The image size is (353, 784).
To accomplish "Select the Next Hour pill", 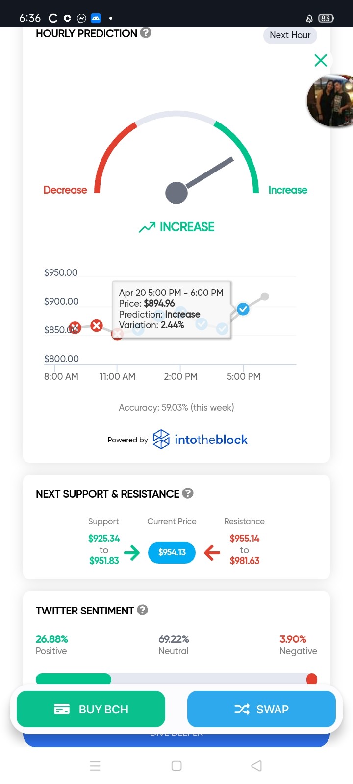I will pyautogui.click(x=290, y=35).
